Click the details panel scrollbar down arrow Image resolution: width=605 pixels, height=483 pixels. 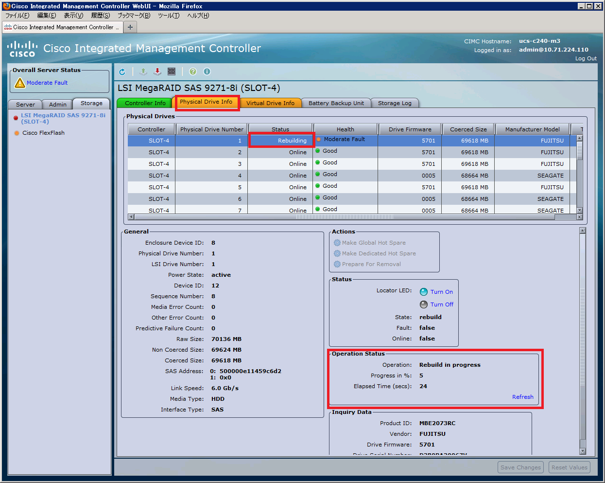pos(583,451)
